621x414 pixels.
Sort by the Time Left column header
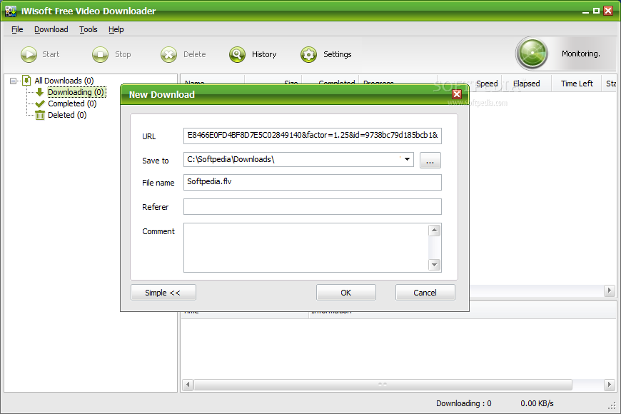click(577, 84)
